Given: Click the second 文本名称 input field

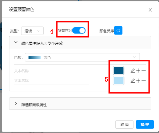Looking at the screenshot, I should click(51, 81).
